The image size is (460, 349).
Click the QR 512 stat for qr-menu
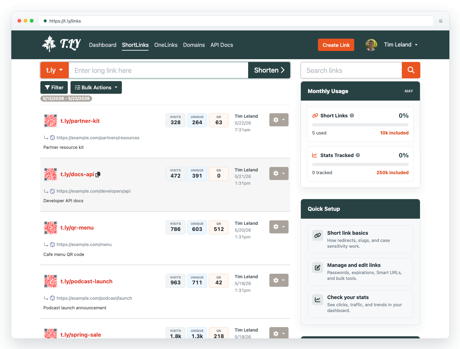[219, 227]
